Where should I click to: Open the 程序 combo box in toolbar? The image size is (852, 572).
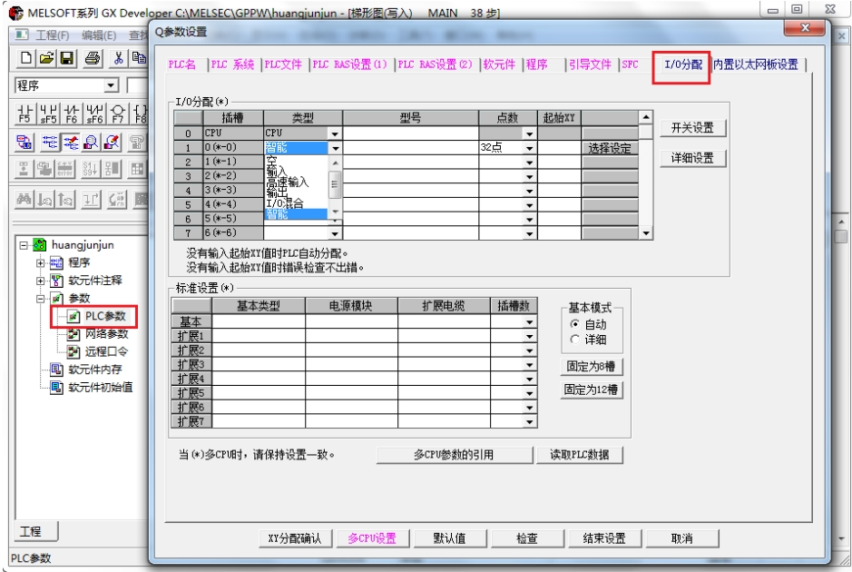pyautogui.click(x=111, y=85)
